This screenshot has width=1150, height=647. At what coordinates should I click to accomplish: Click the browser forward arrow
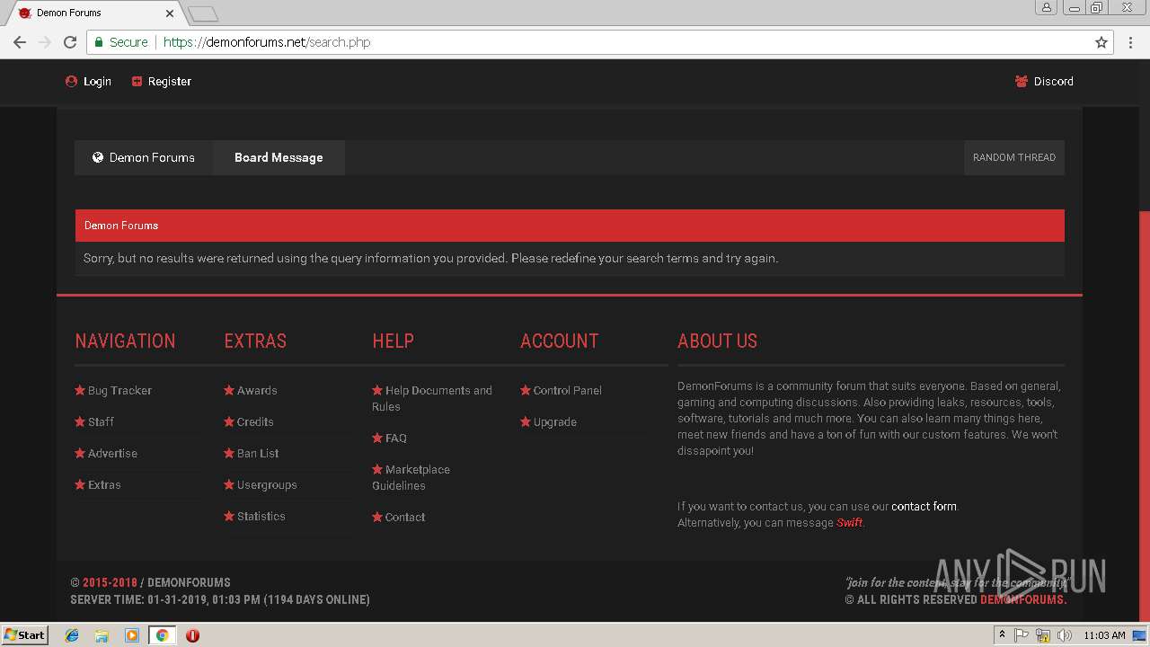[x=45, y=42]
